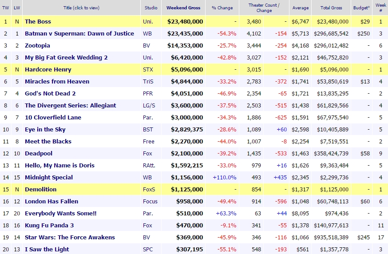Image resolution: width=388 pixels, height=254 pixels.
Task: Sort by Weekend Gross header
Action: point(183,8)
